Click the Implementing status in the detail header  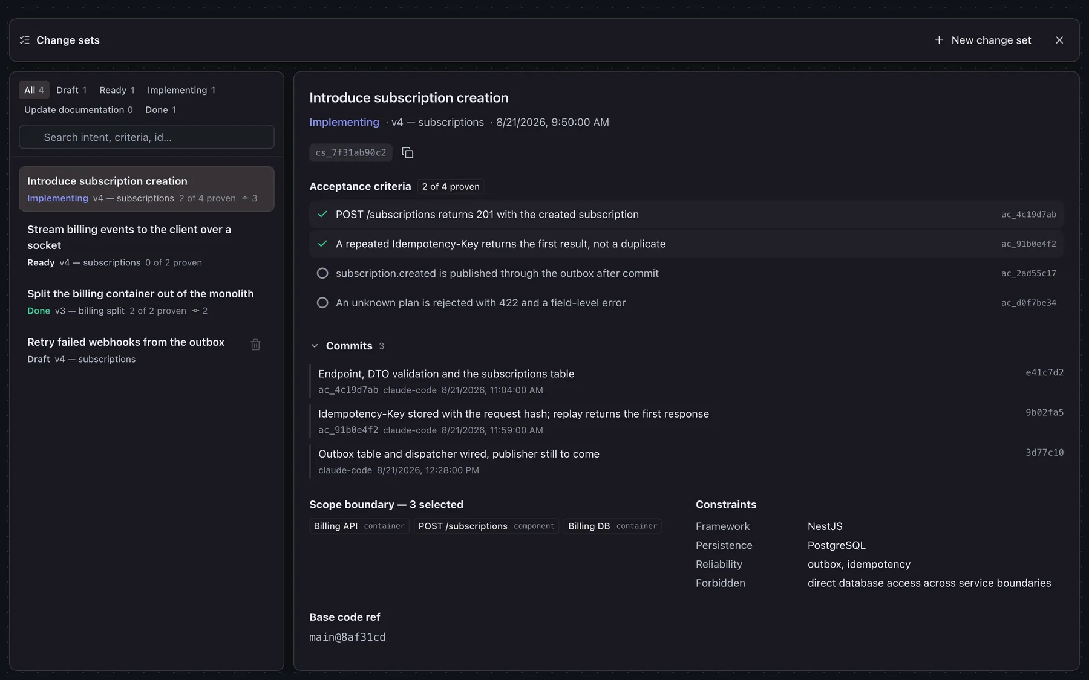[x=344, y=122]
